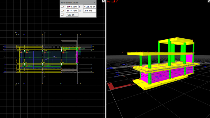Click the A angle field showing 264.448
210x118 pixels.
[90, 11]
